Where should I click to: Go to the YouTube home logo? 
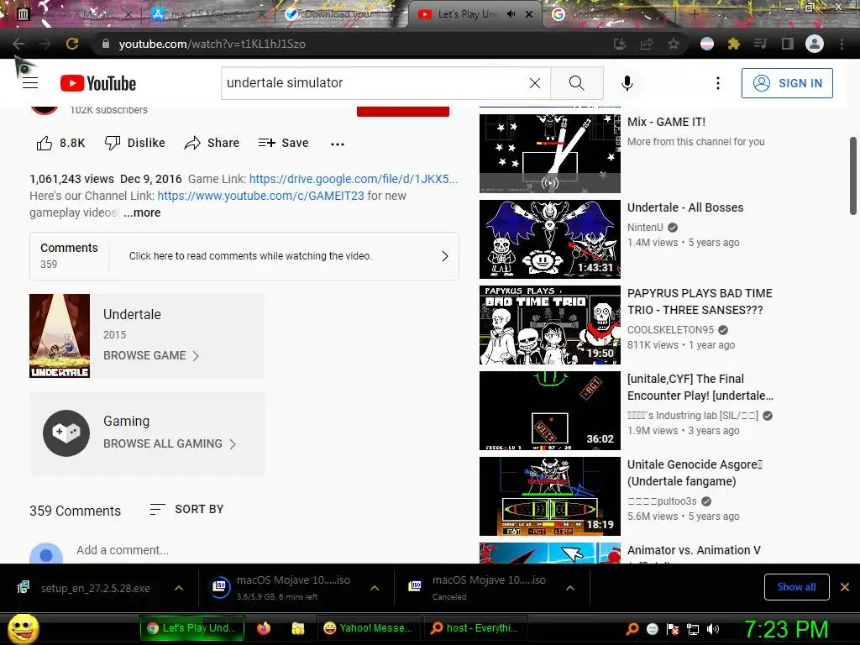point(98,83)
